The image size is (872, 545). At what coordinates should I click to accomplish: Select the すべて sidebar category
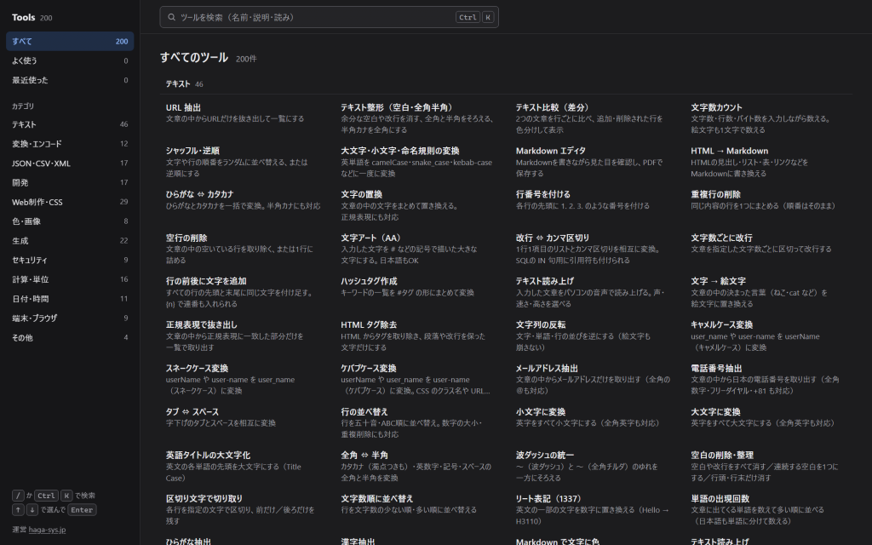click(70, 41)
